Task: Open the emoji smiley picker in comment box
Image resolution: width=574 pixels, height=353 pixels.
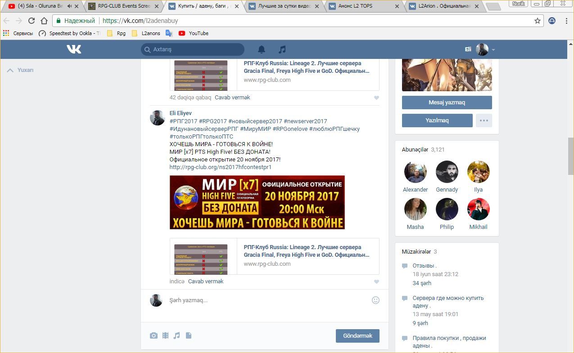Action: [375, 300]
